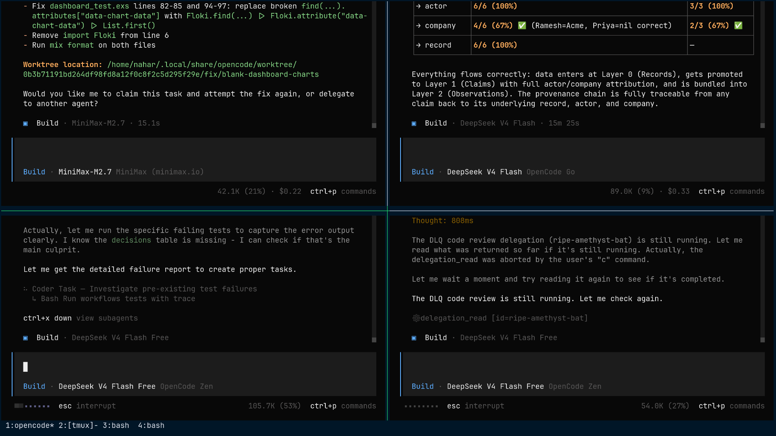
Task: Click Build agent label in MiniMax prompt box
Action: [34, 172]
